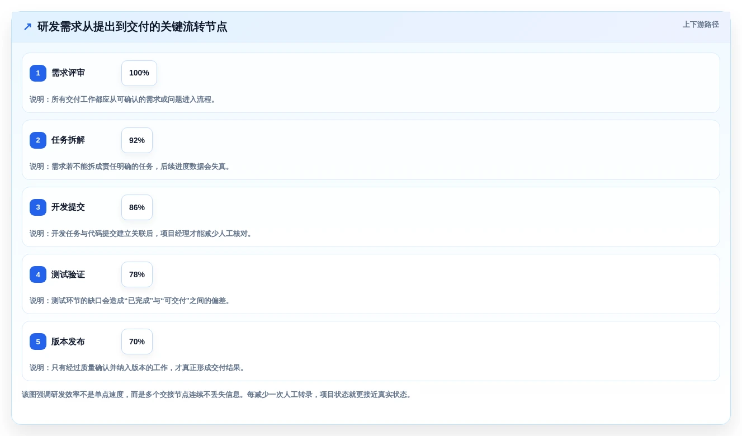This screenshot has width=742, height=436.
Task: Click the 开发提交 step title
Action: coord(68,207)
